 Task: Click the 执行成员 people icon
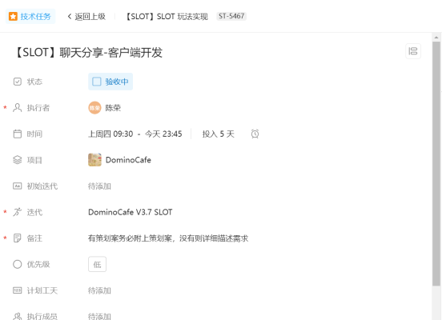(x=18, y=316)
